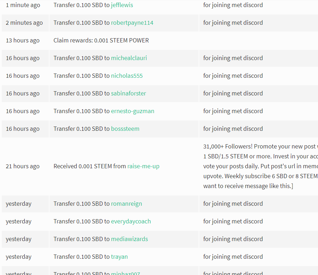Open the trayan user link

[119, 257]
